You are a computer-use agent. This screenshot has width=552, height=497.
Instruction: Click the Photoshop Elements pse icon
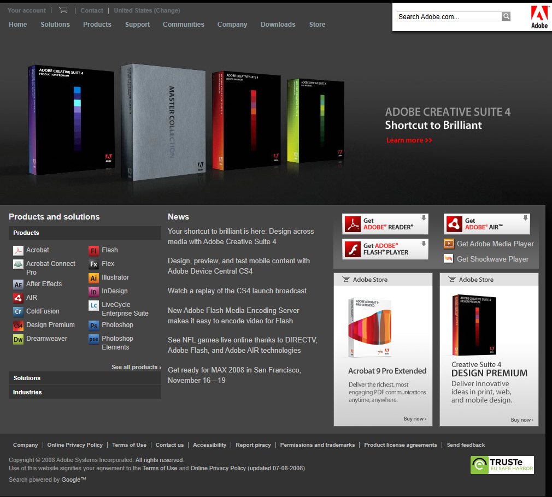click(93, 339)
